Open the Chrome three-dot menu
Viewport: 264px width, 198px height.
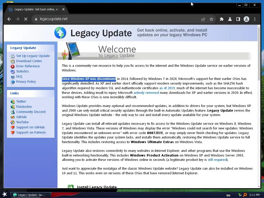pos(255,19)
